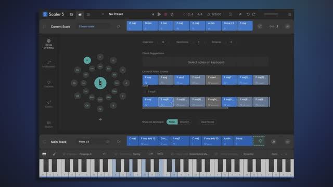The width and height of the screenshot is (333, 187).
Task: Click the red record button
Action: (165, 15)
